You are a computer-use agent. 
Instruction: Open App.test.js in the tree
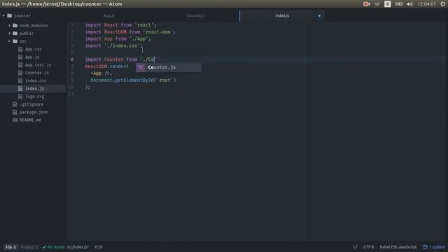[x=38, y=65]
